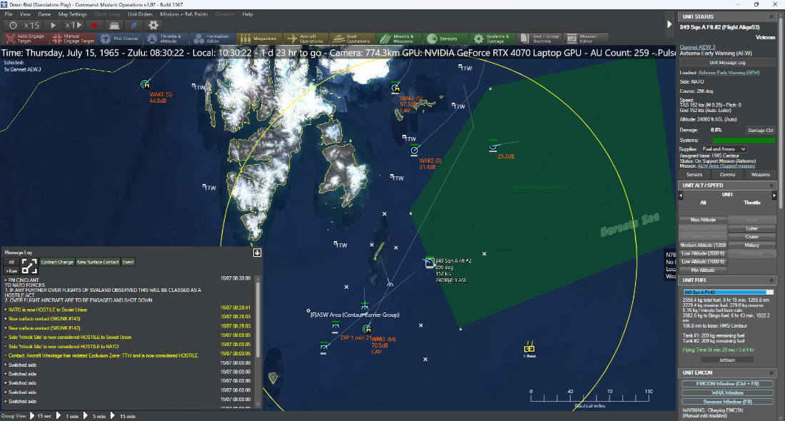Expand the message log to full view
The image size is (785, 421).
[29, 266]
